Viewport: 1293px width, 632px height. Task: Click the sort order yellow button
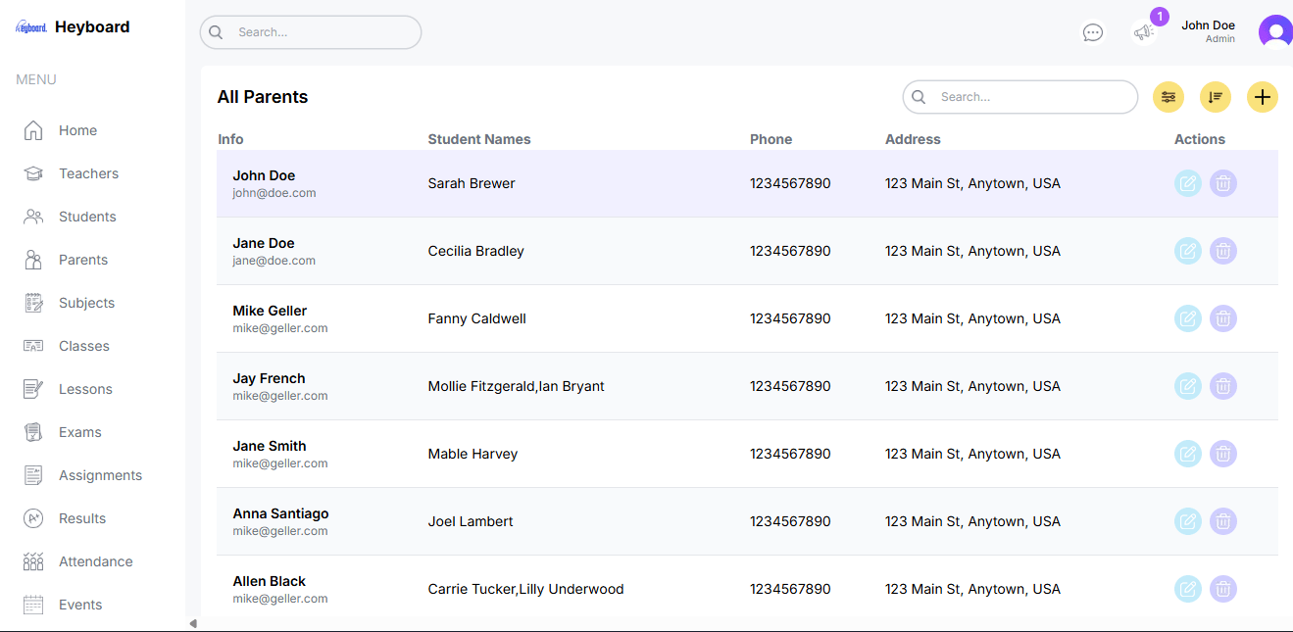coord(1216,97)
